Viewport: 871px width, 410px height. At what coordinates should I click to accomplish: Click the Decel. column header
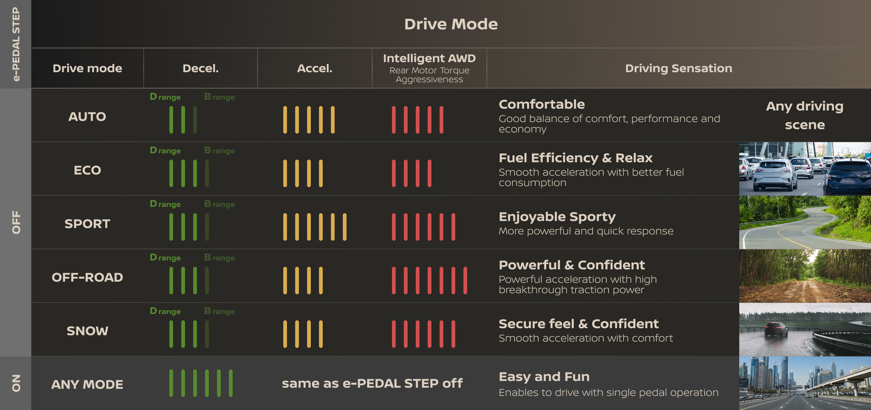tap(200, 68)
